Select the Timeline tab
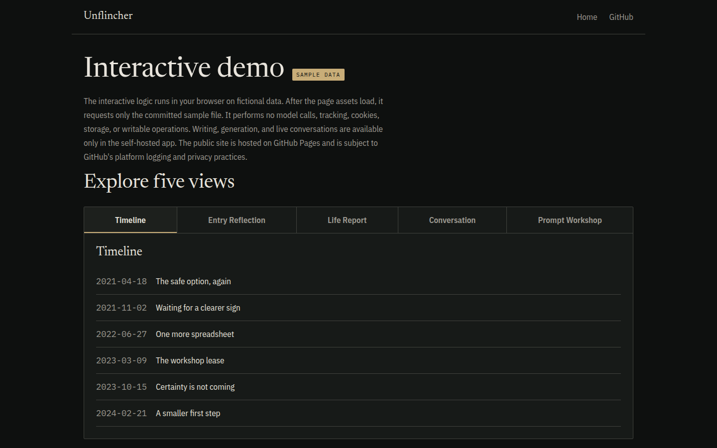 [130, 220]
